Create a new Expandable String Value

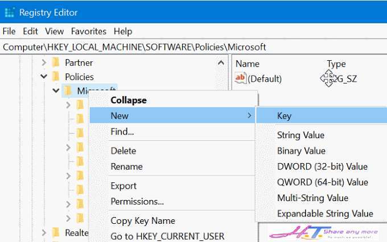[325, 214]
